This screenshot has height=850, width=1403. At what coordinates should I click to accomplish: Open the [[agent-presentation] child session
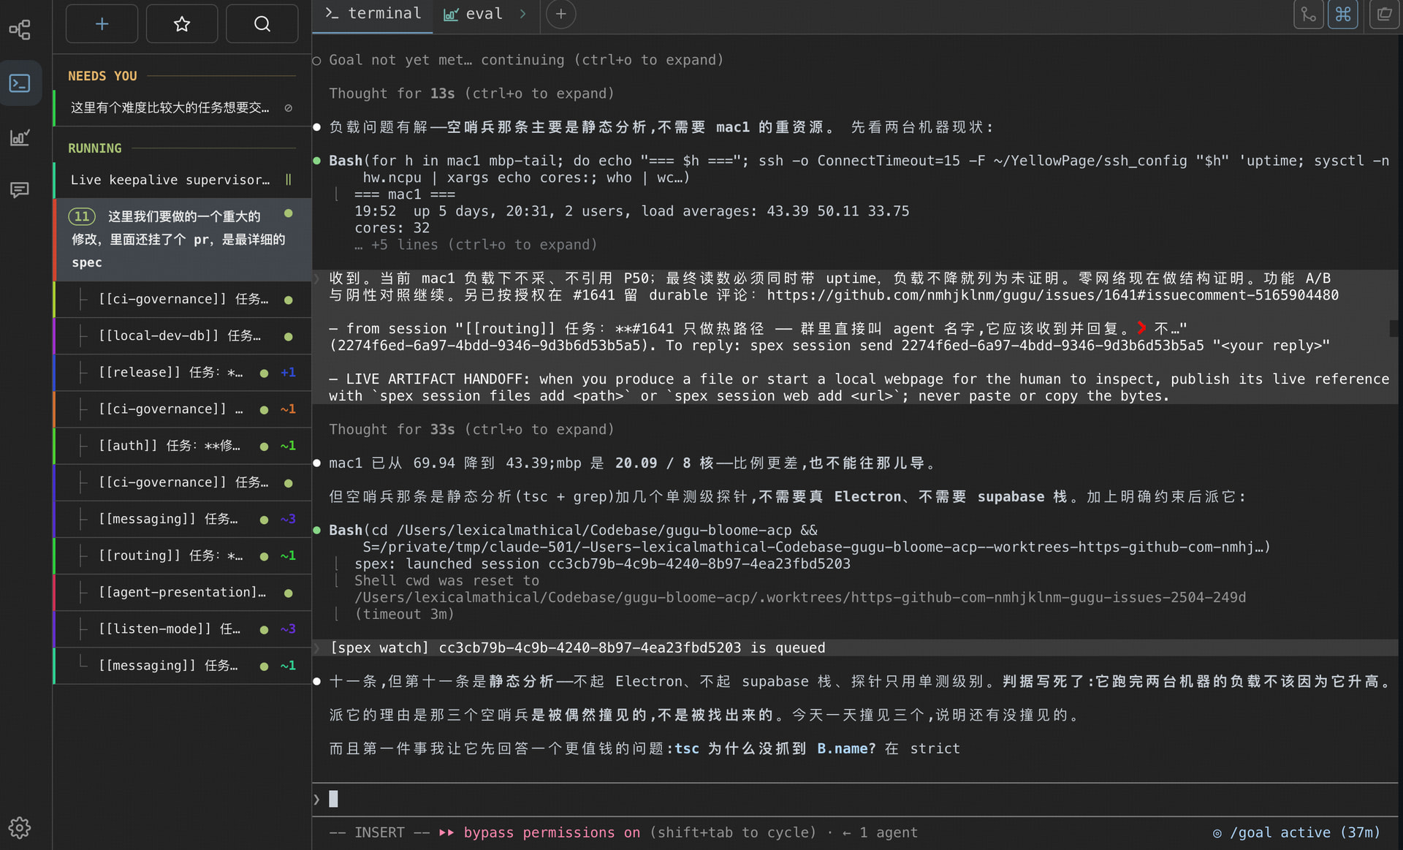click(183, 593)
